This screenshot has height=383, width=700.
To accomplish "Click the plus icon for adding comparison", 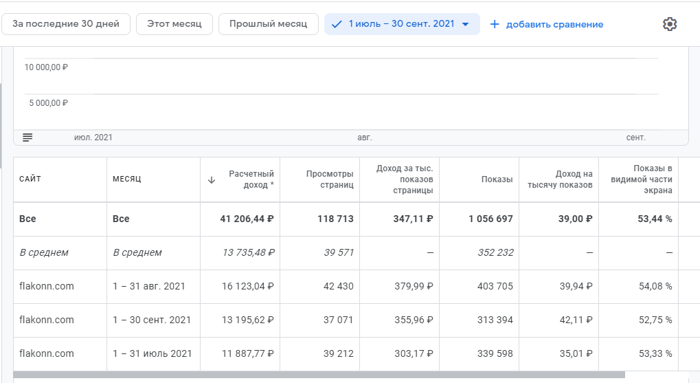I will [495, 24].
